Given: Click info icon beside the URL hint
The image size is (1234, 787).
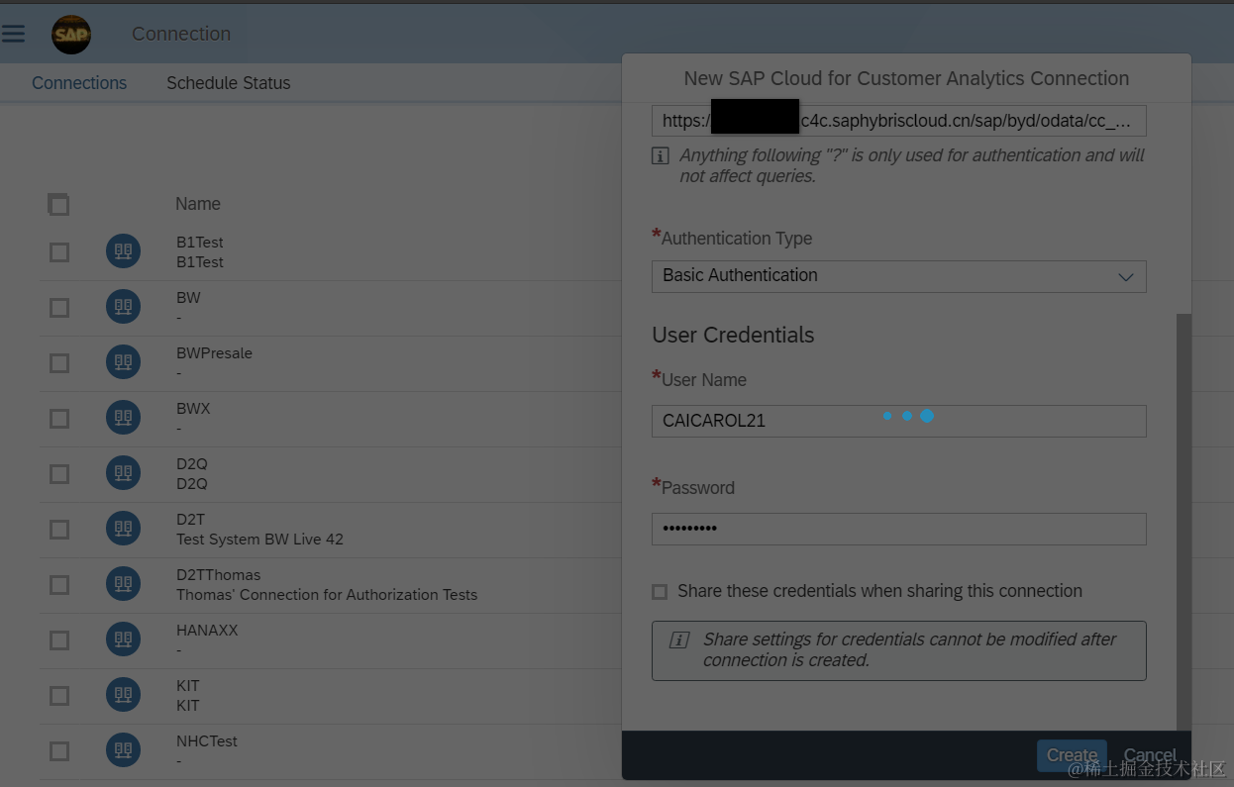Looking at the screenshot, I should (x=661, y=155).
